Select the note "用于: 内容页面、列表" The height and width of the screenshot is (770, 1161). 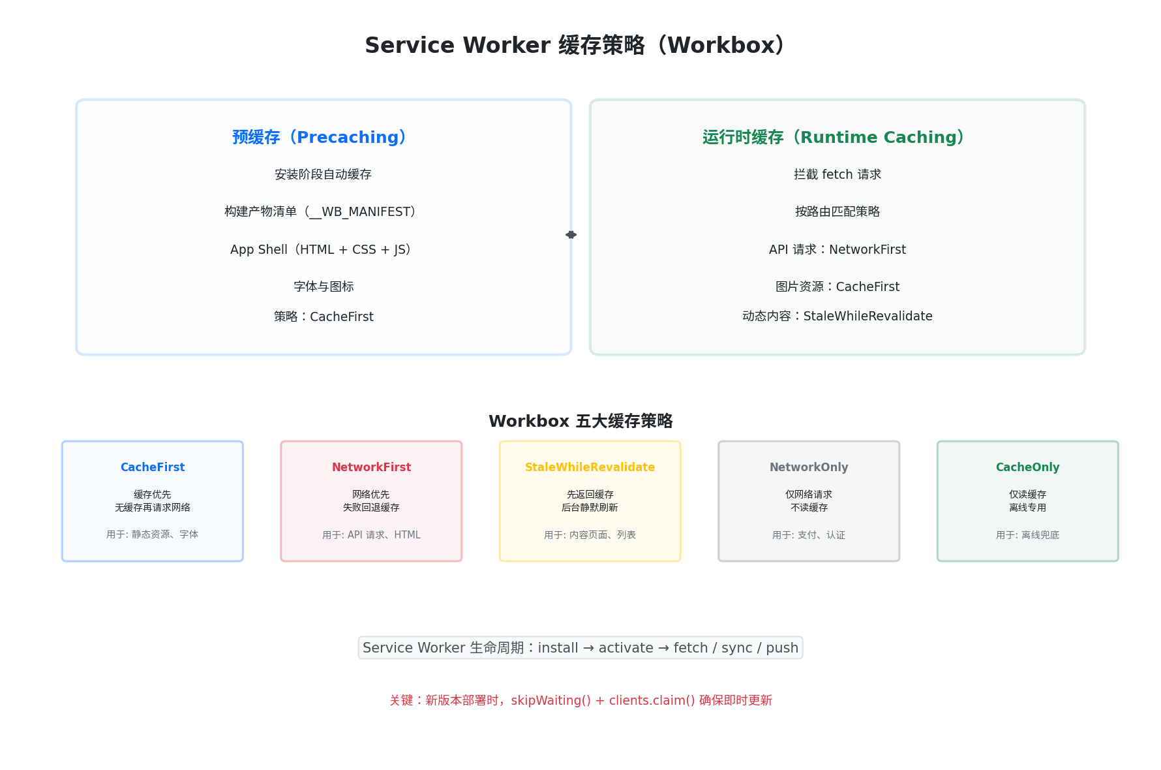pos(590,535)
